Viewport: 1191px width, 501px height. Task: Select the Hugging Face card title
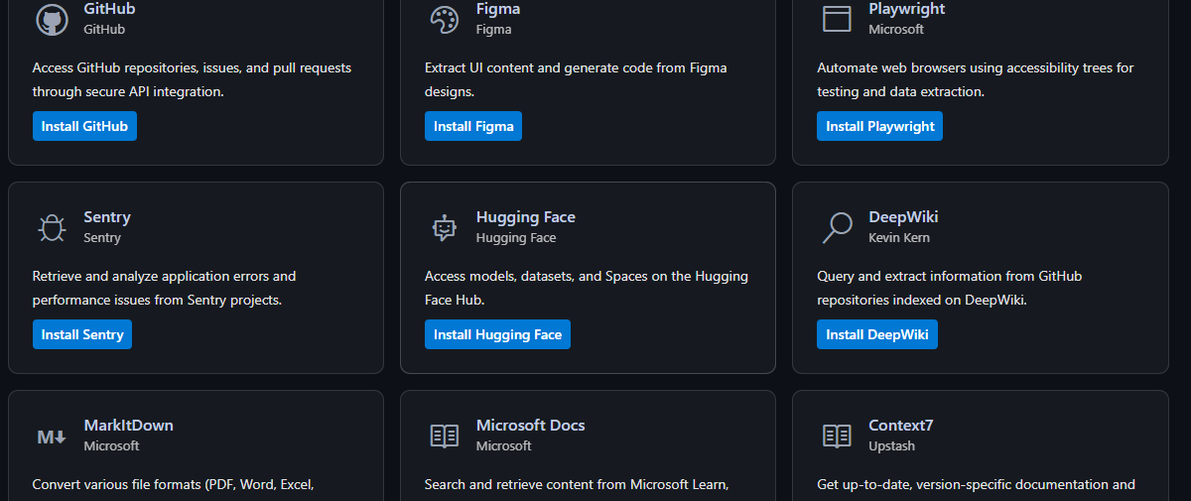point(526,217)
